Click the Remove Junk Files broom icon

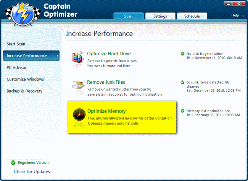pos(78,85)
